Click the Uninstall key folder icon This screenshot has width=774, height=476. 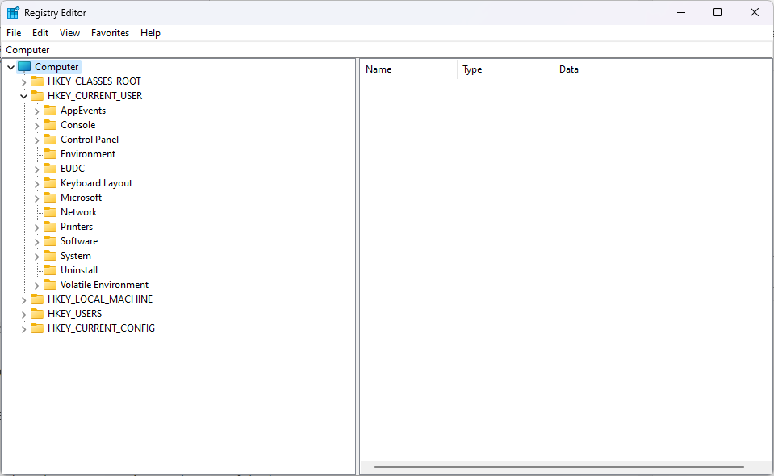point(50,270)
